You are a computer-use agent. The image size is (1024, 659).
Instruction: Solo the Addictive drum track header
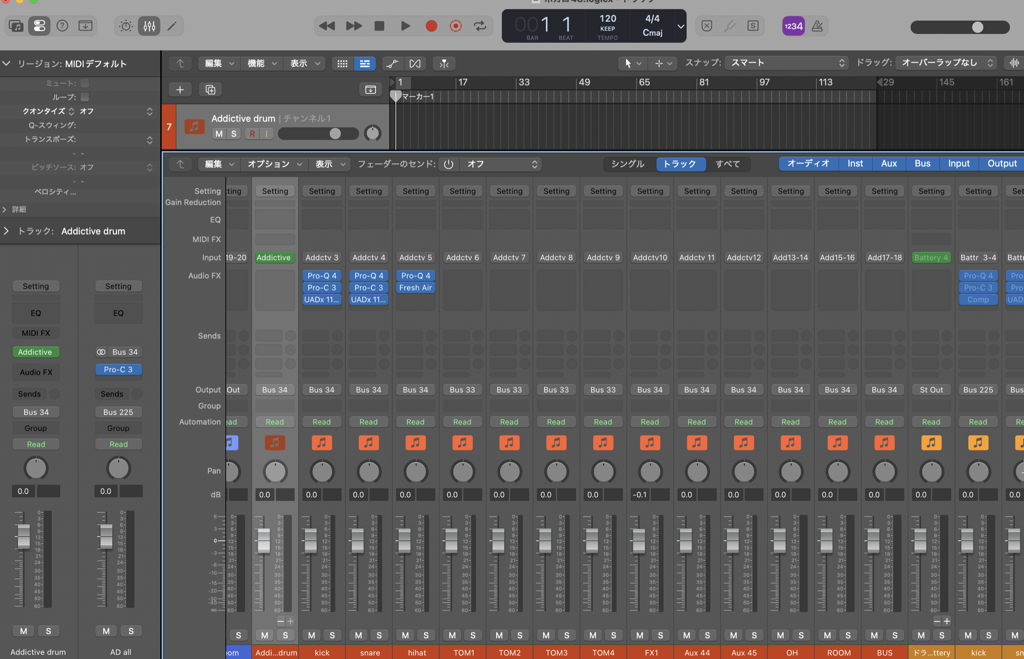234,134
